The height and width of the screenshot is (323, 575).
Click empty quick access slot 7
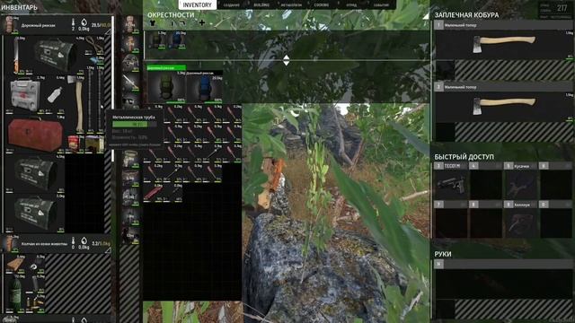point(451,223)
